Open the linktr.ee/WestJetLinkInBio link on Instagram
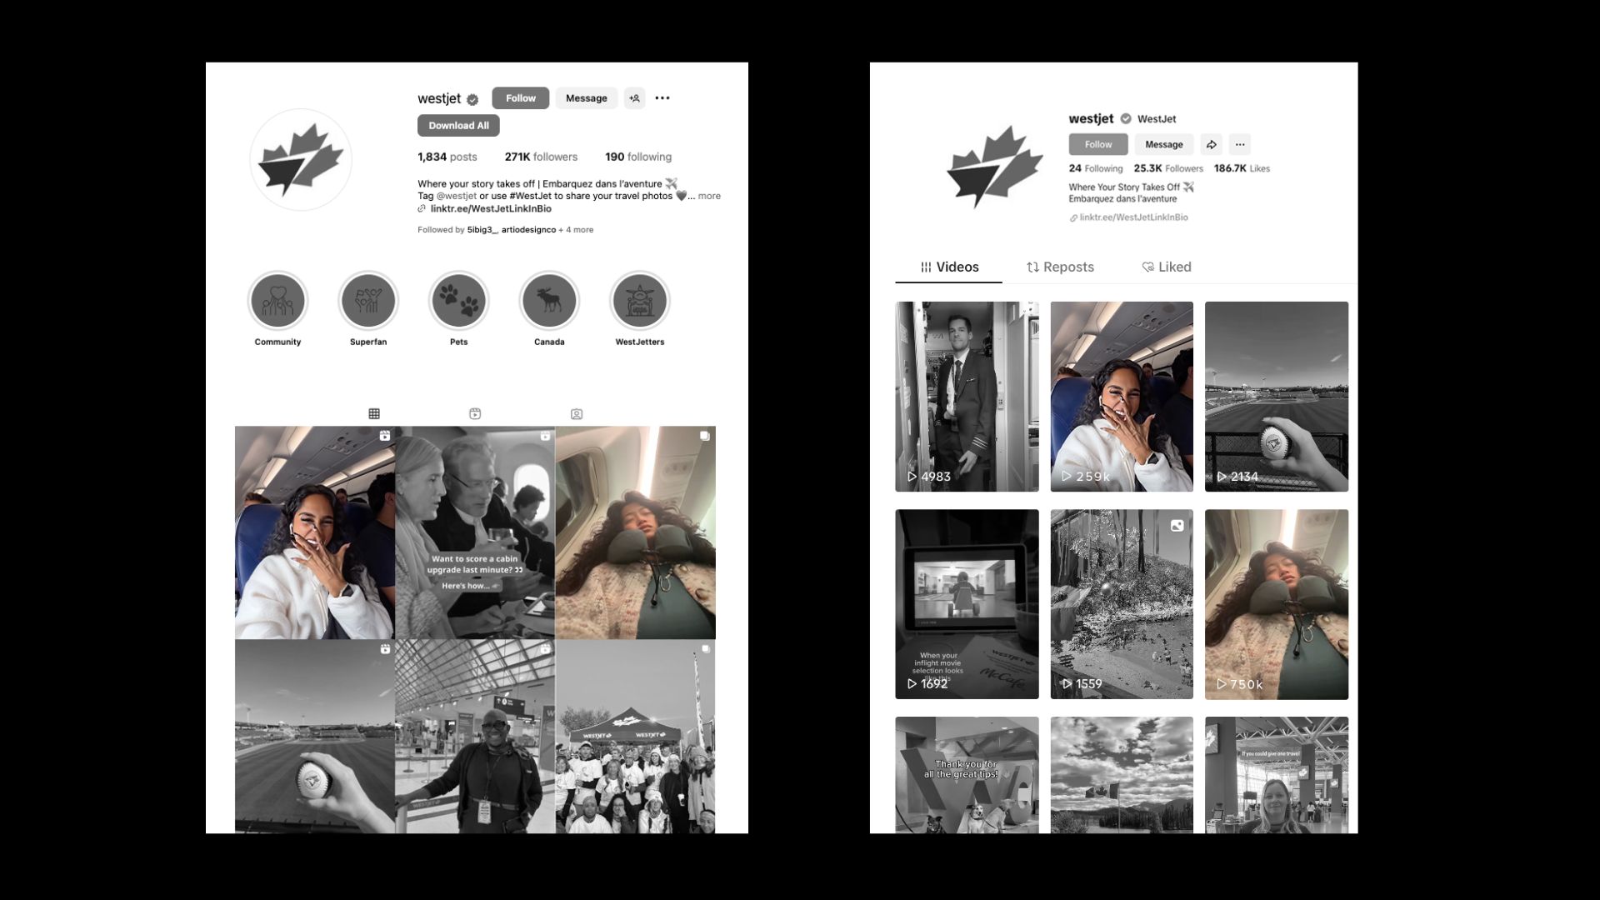This screenshot has height=900, width=1600. point(490,209)
